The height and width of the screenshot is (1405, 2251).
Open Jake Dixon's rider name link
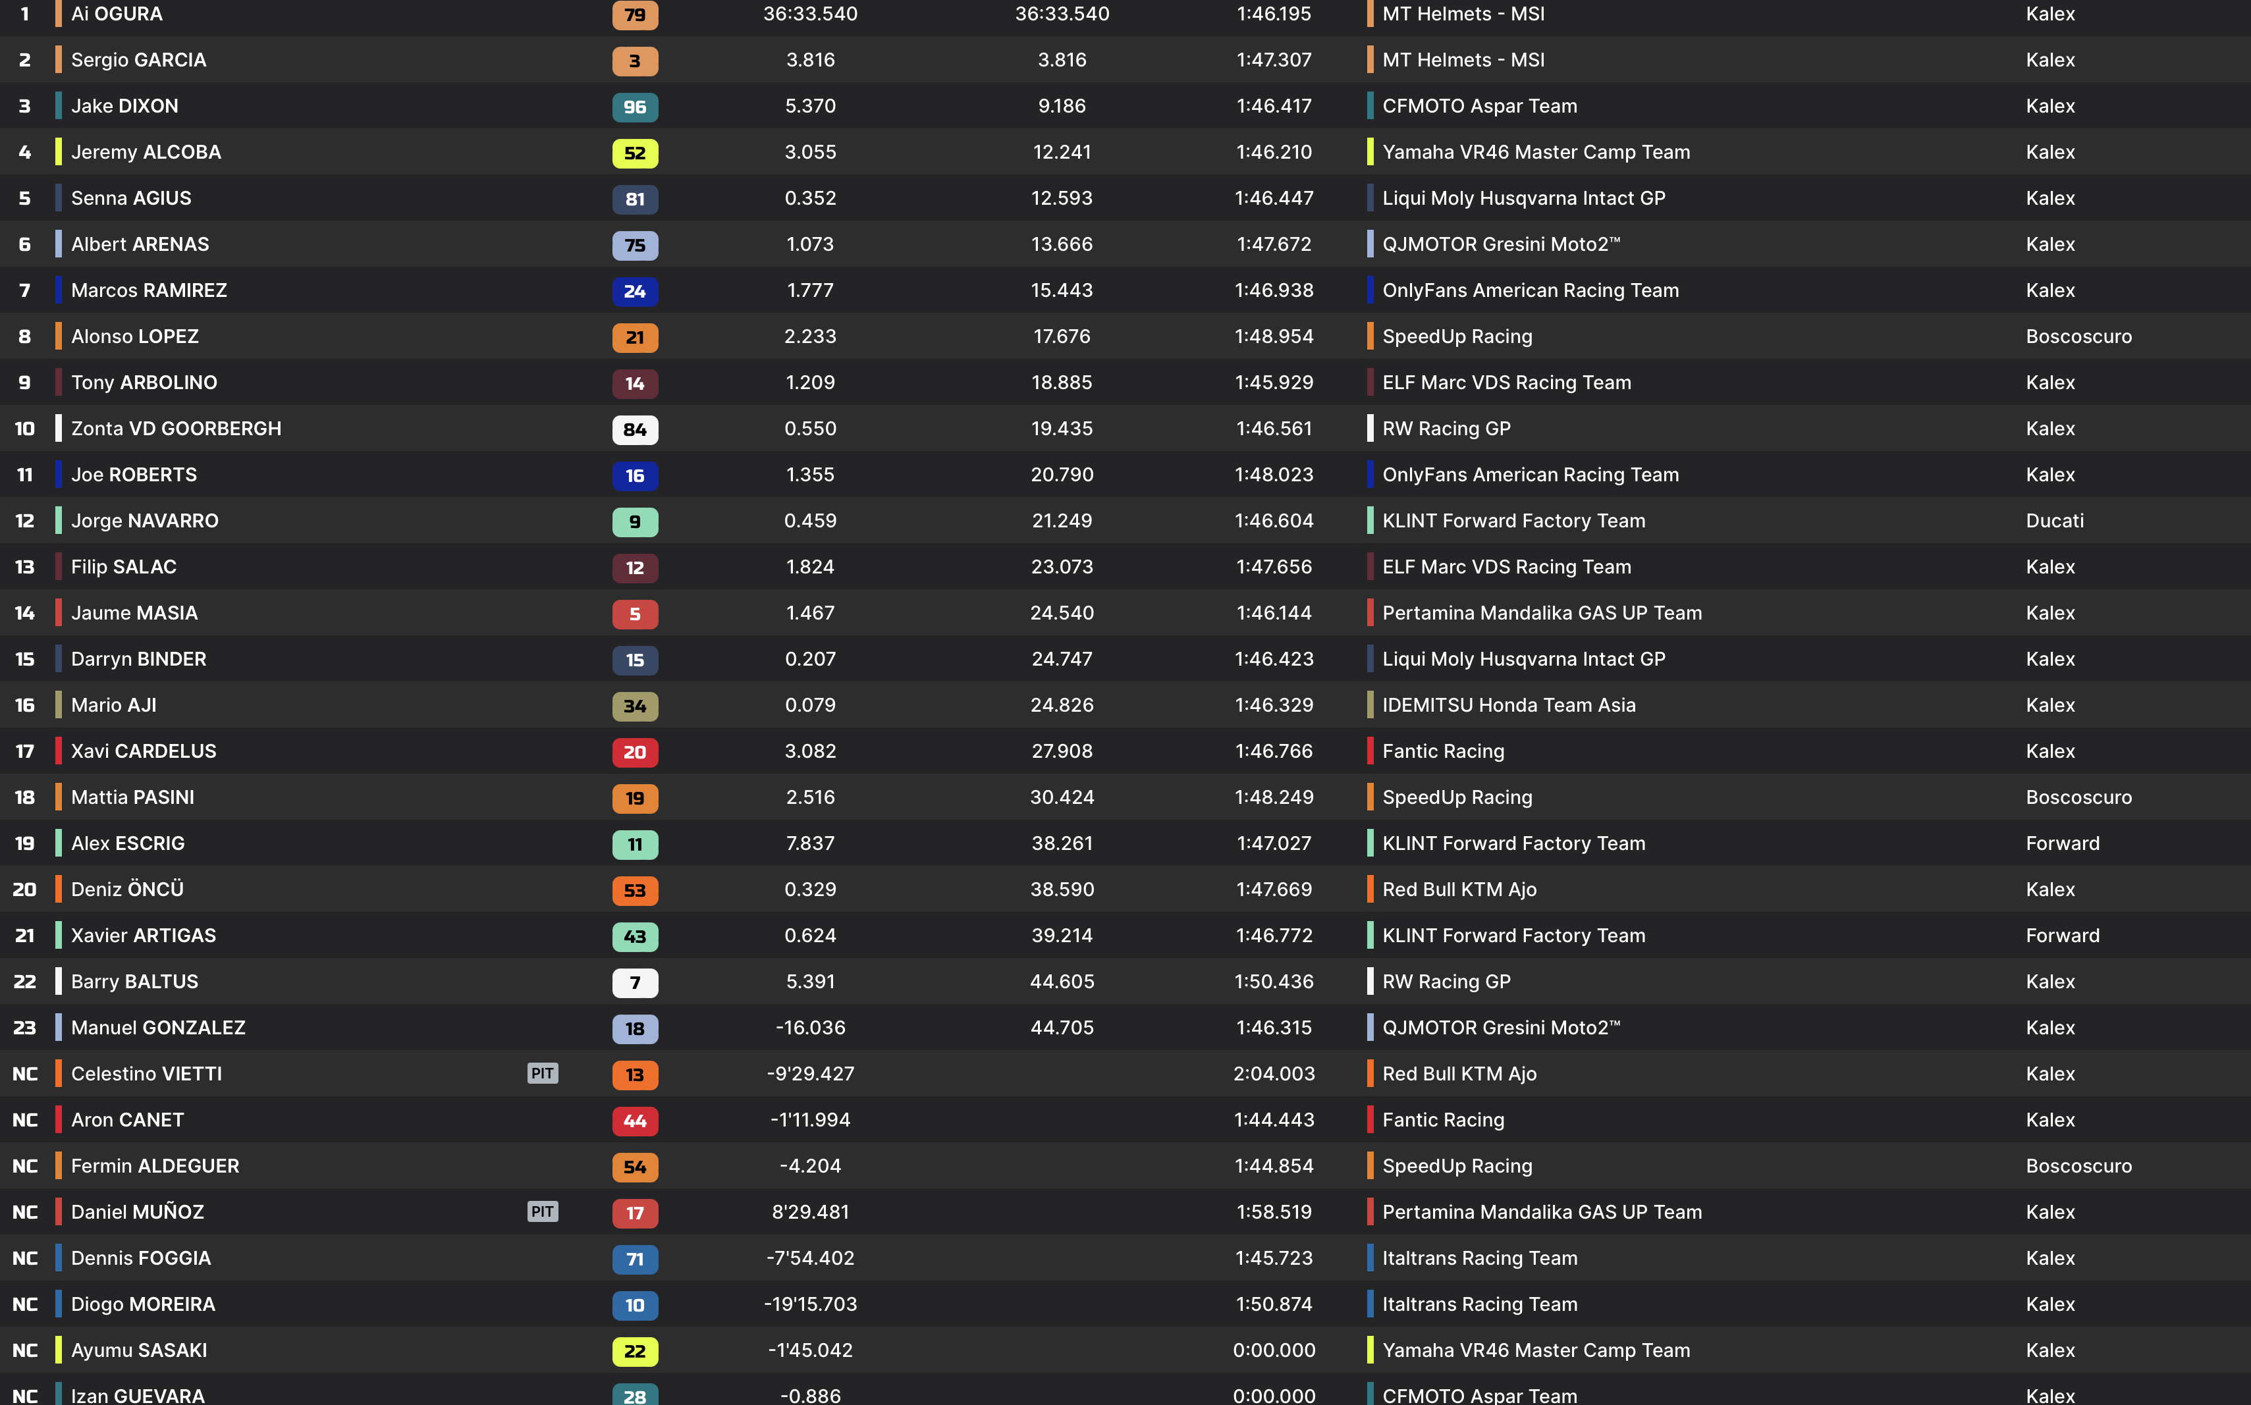pos(124,106)
